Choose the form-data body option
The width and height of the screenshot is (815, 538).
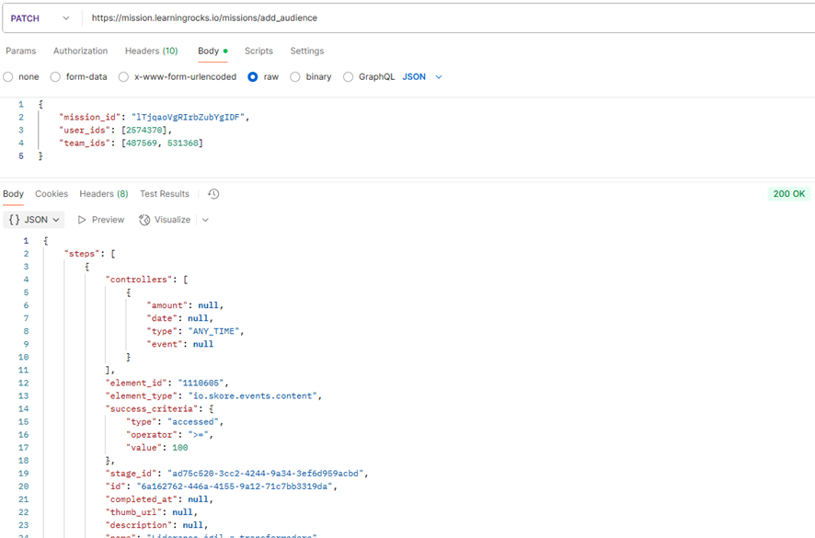pos(55,77)
